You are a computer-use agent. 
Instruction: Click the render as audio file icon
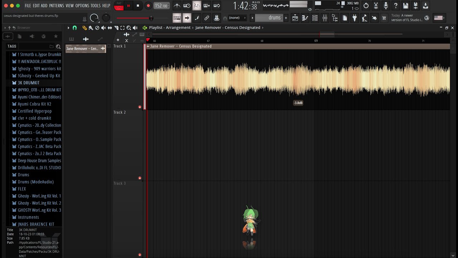(415, 6)
